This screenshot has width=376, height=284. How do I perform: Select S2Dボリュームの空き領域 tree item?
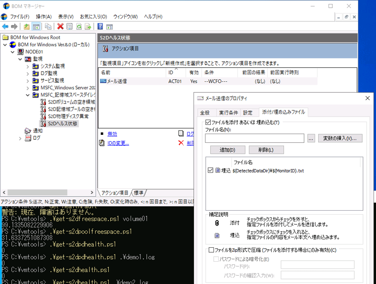(71, 102)
